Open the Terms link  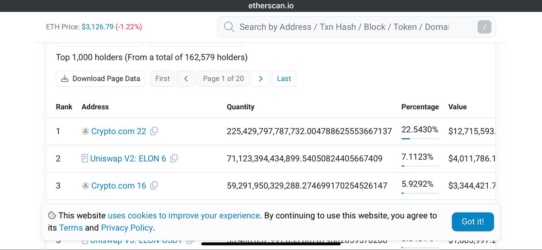coord(71,228)
